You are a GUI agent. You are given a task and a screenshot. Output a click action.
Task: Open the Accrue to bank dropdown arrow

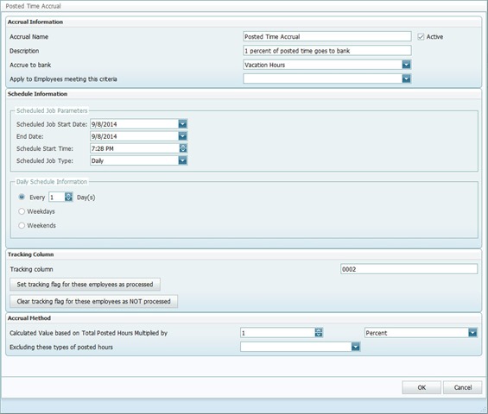(406, 65)
